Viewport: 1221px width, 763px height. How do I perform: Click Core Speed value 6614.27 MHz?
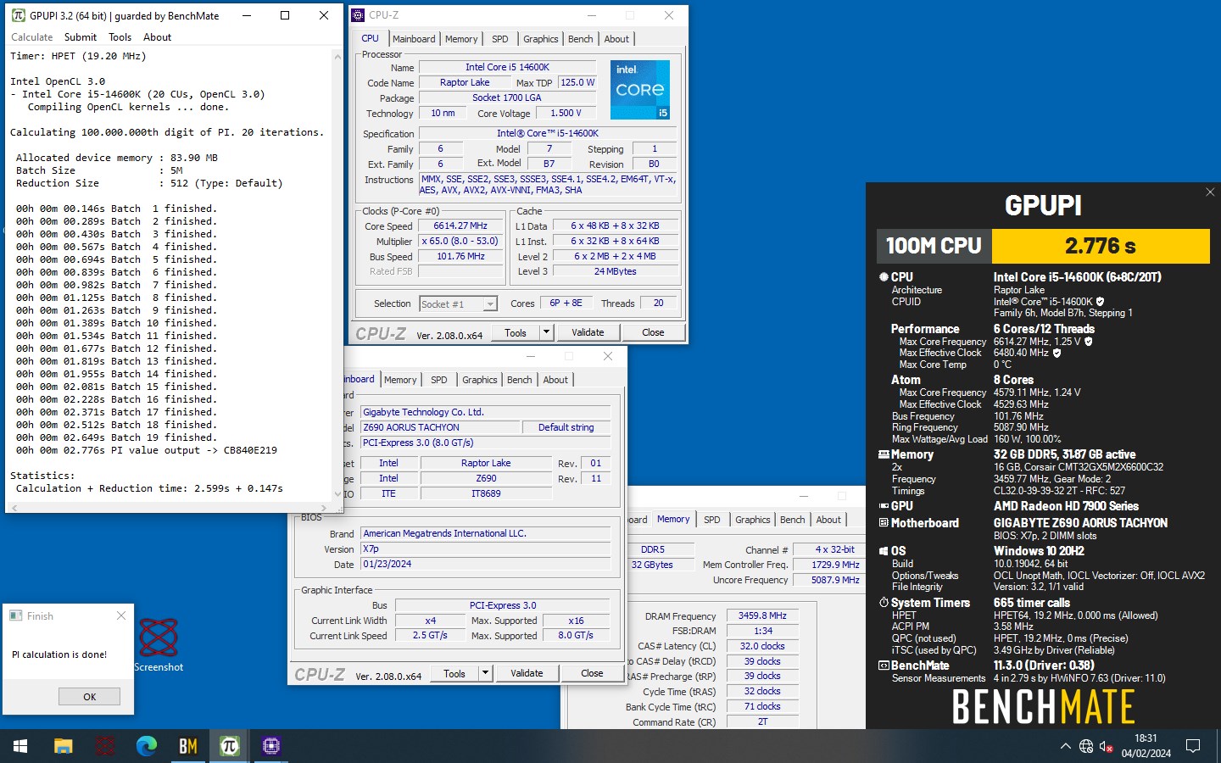(460, 226)
